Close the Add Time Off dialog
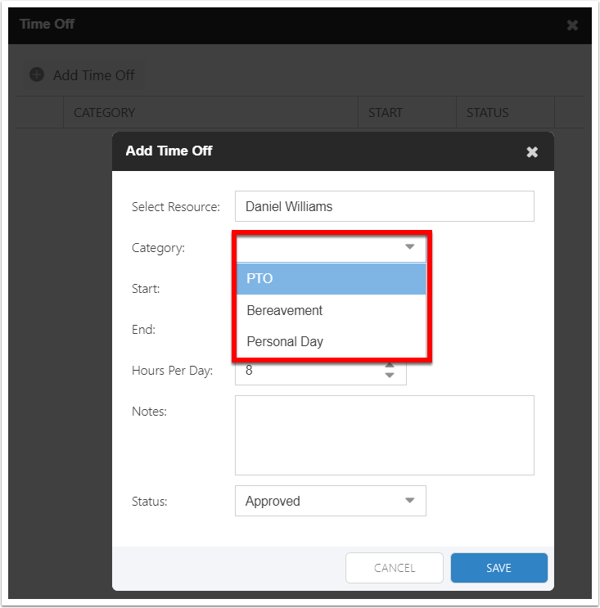Image resolution: width=600 pixels, height=608 pixels. [532, 151]
